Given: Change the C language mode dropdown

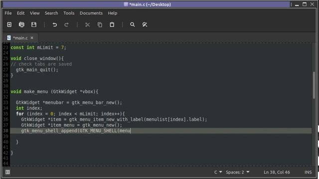Looking at the screenshot, I should click(x=218, y=172).
